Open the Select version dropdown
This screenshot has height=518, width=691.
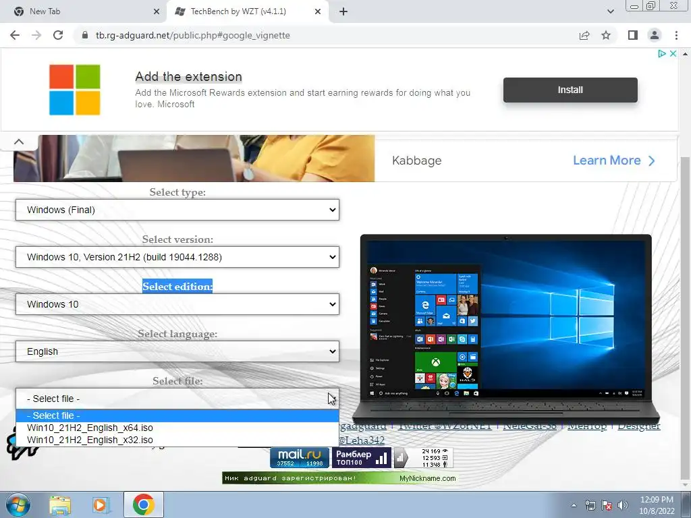[177, 257]
